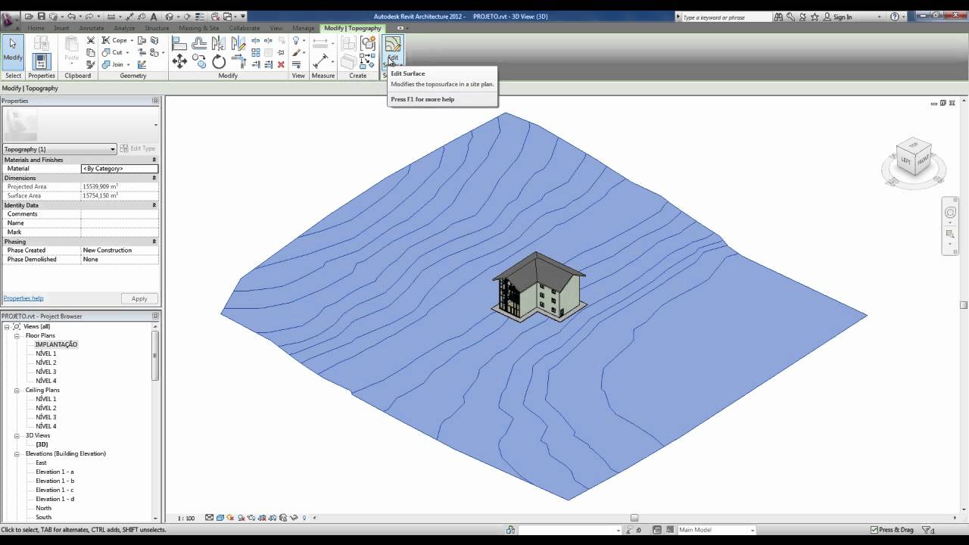Click the Sign In button

[x=837, y=17]
